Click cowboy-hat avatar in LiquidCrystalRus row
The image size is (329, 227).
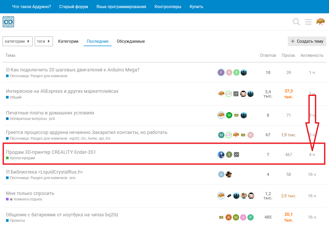(229, 175)
